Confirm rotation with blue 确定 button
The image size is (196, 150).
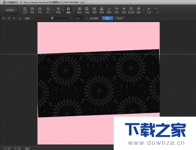click(107, 18)
